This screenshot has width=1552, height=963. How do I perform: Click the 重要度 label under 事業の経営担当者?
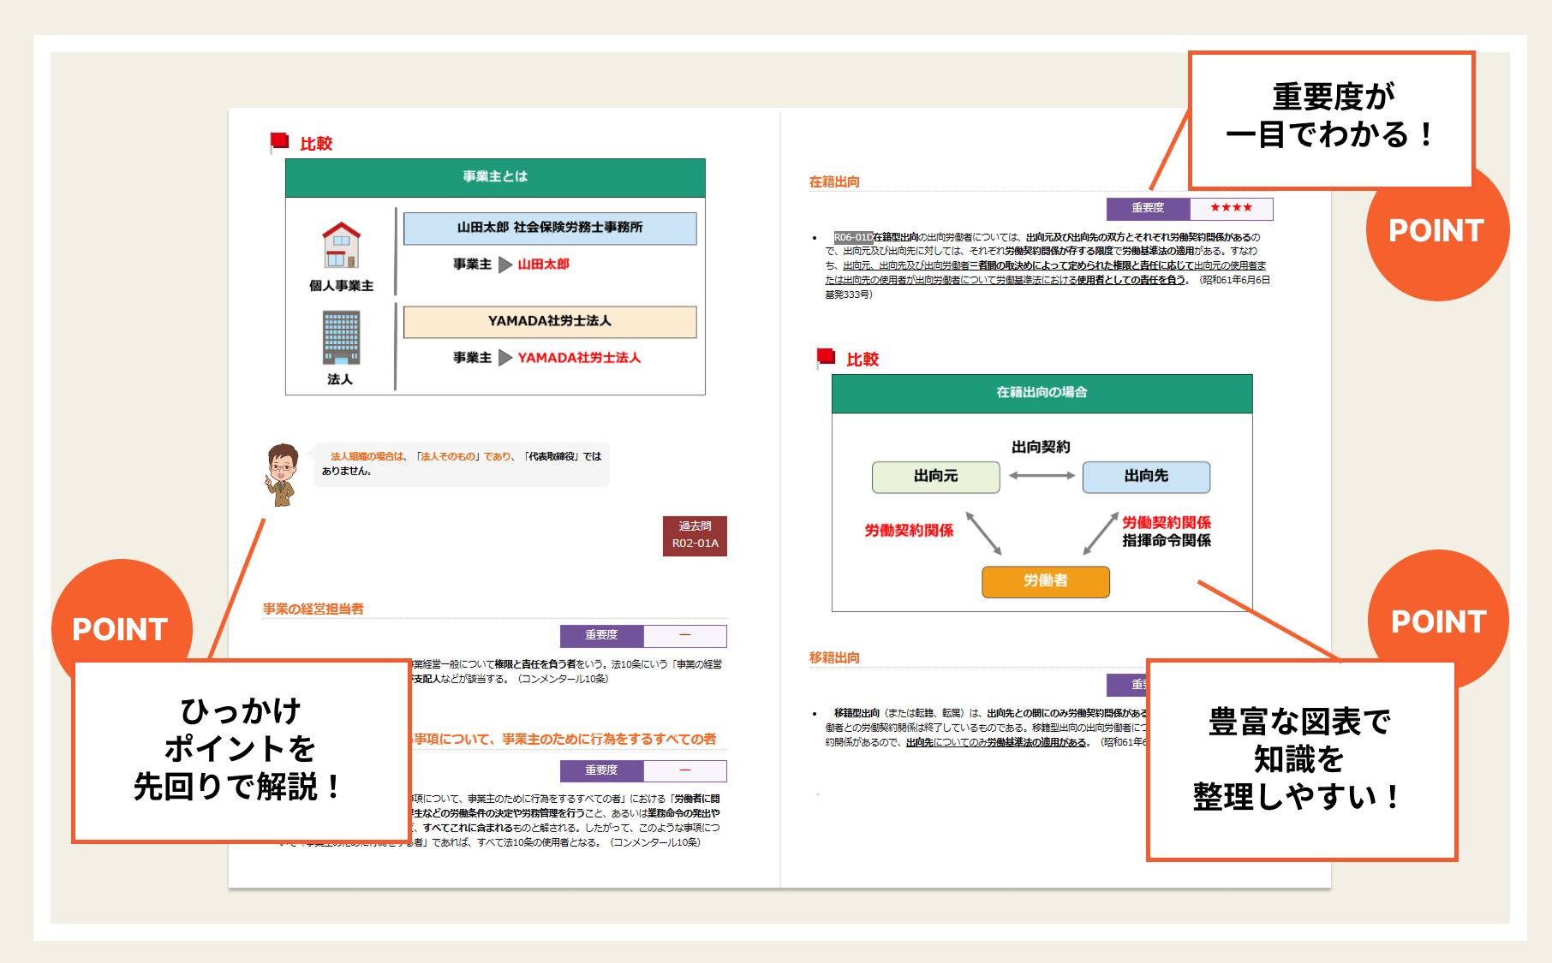pos(601,635)
